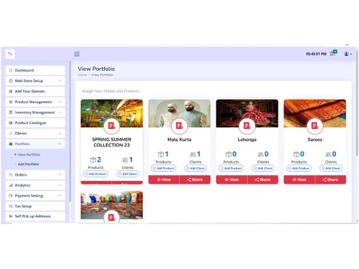
Task: Click View button on Sarees card
Action: tap(299, 179)
